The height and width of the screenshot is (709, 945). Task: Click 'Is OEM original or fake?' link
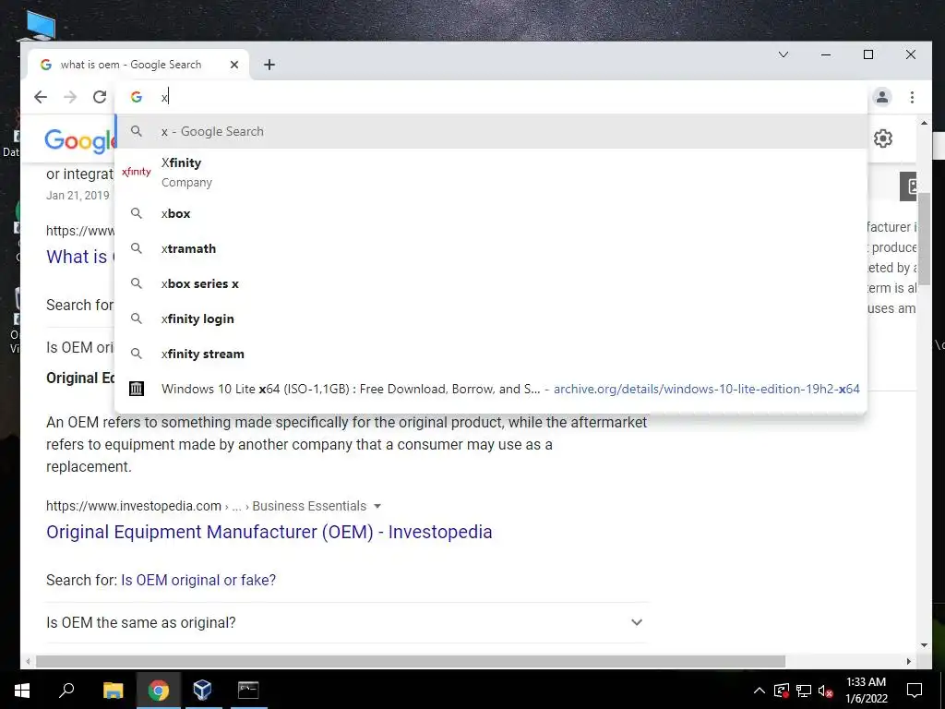[x=198, y=580]
